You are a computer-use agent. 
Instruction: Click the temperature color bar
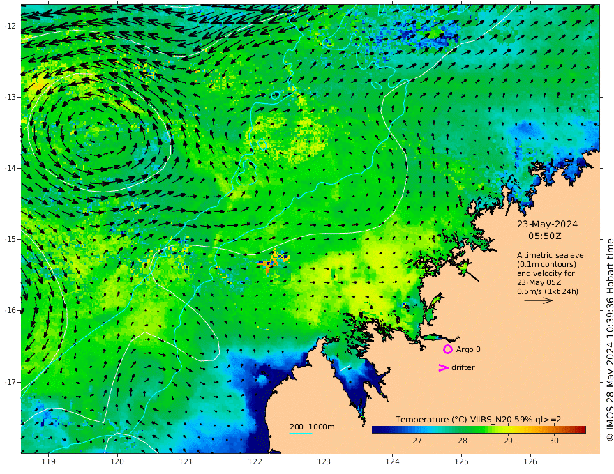[479, 430]
